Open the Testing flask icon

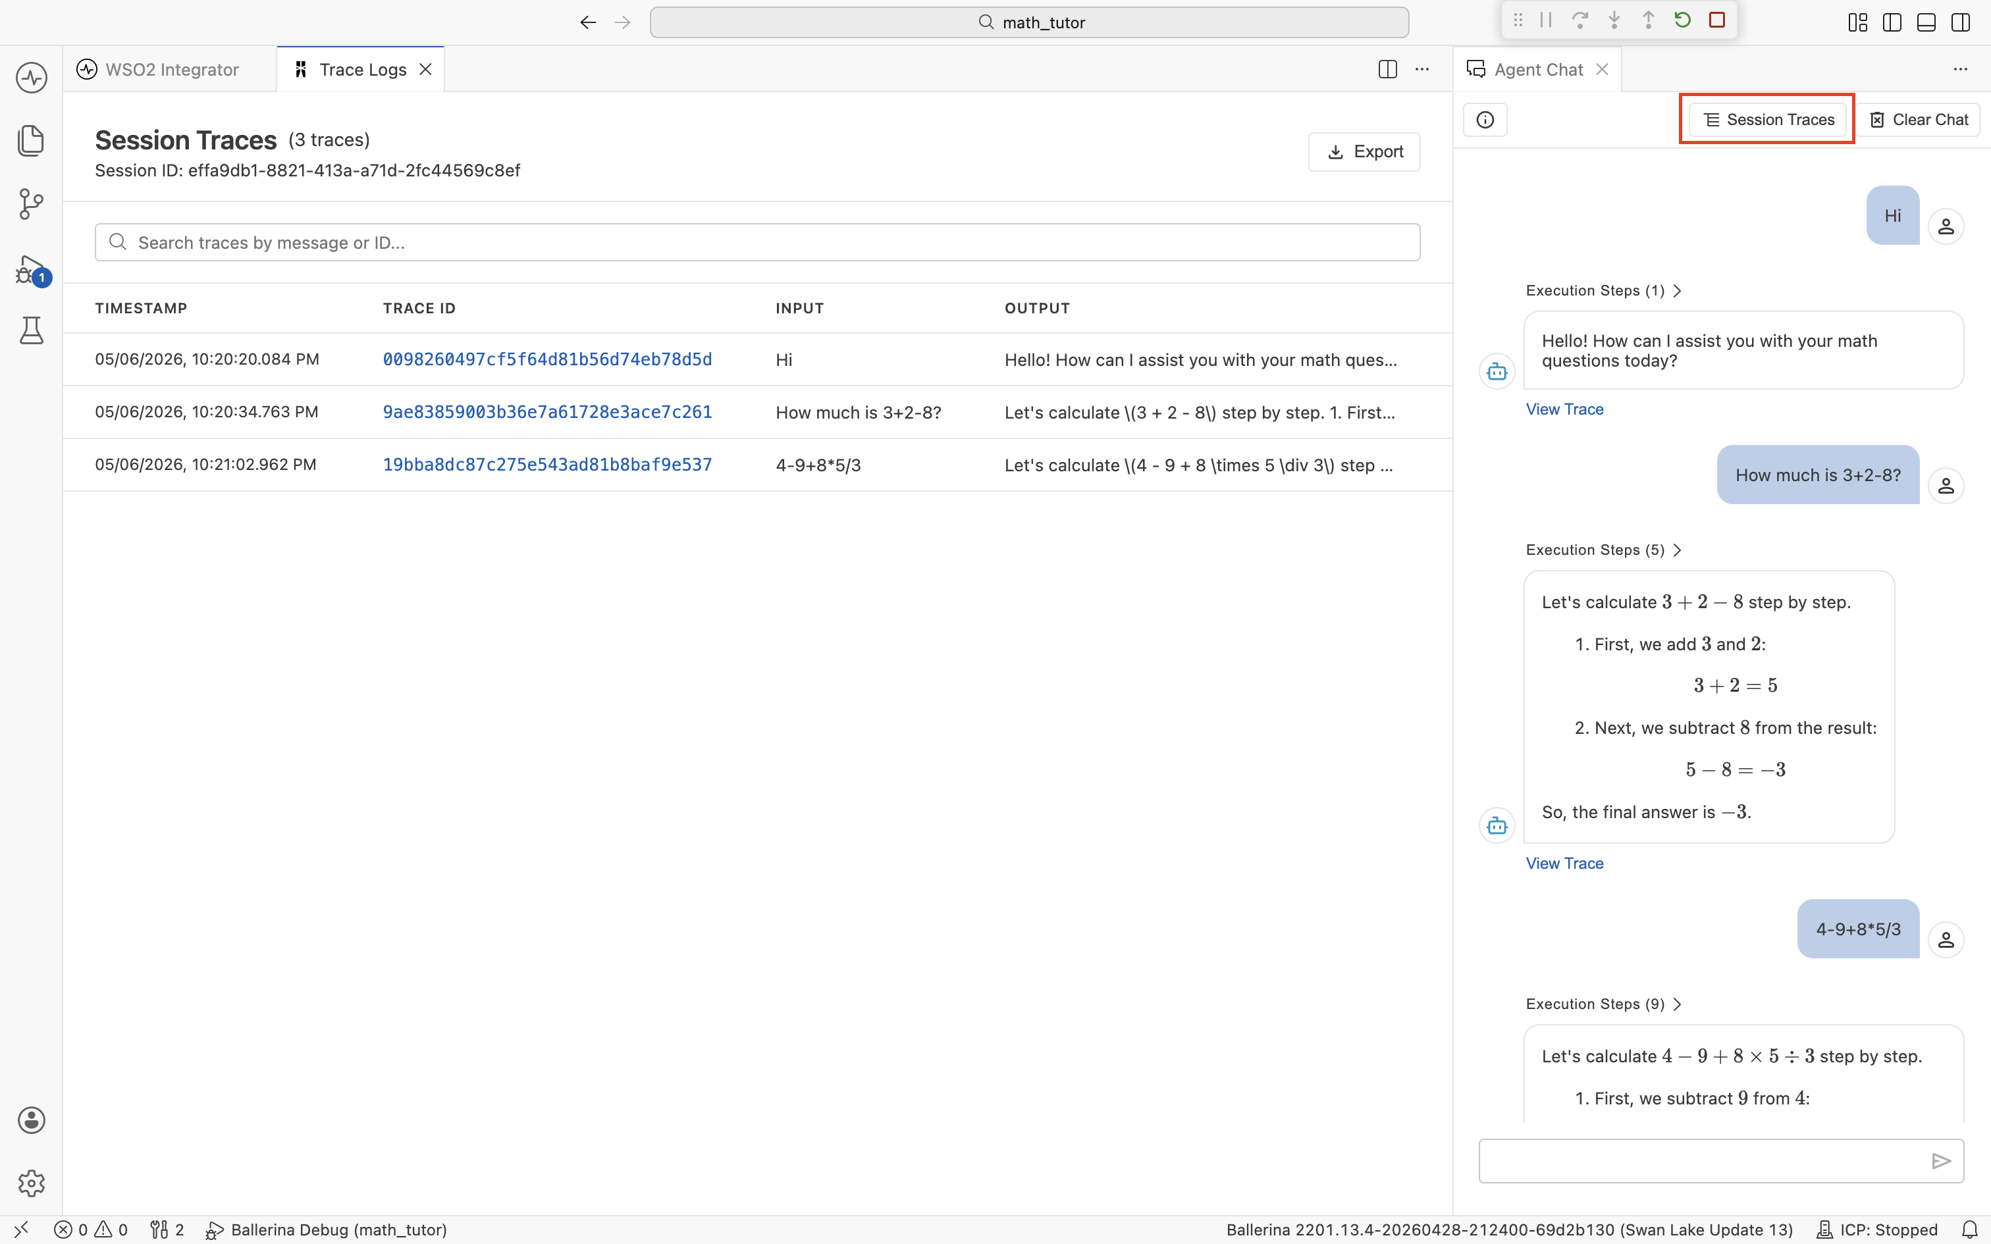(31, 330)
